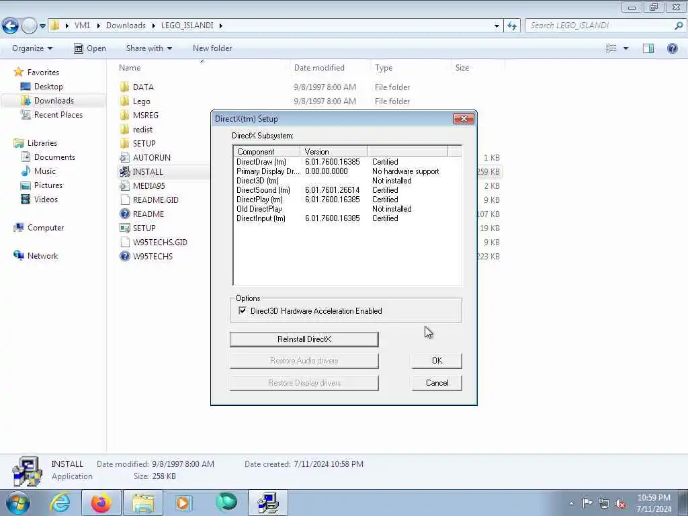This screenshot has width=688, height=516.
Task: Go back with the Back arrow
Action: tap(10, 26)
